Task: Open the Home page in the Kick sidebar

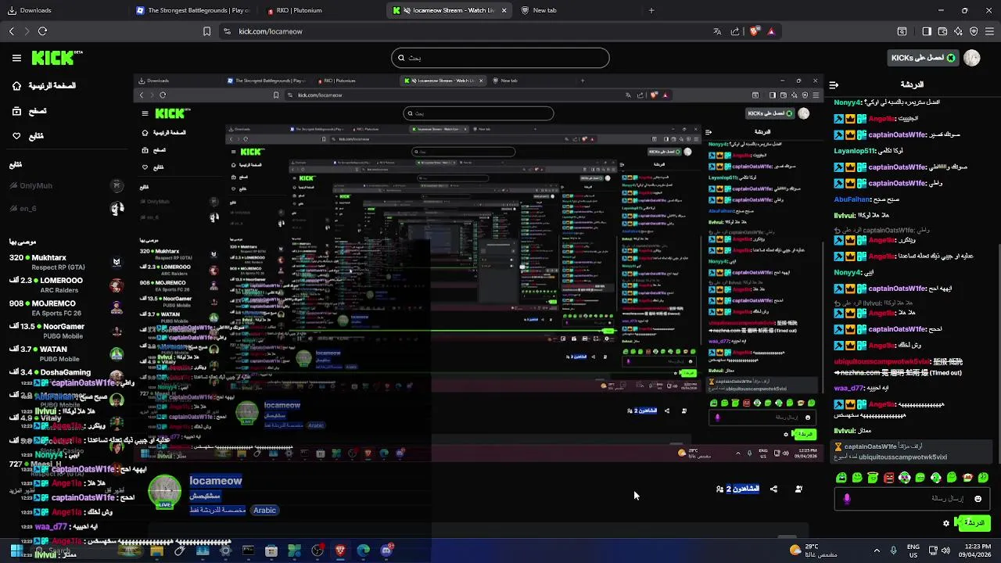Action: (x=45, y=86)
